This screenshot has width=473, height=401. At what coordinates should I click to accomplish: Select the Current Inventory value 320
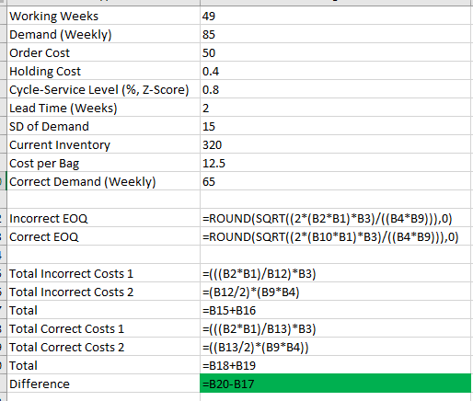coord(336,144)
